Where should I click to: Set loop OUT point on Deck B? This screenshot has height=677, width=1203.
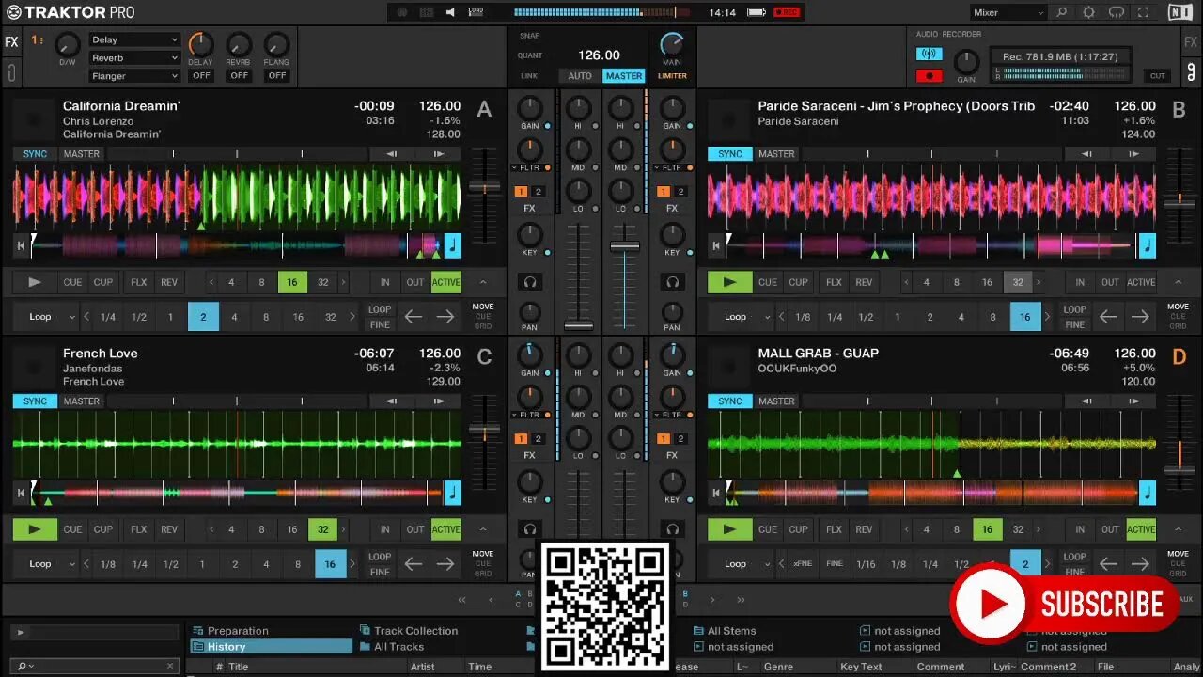(1110, 282)
